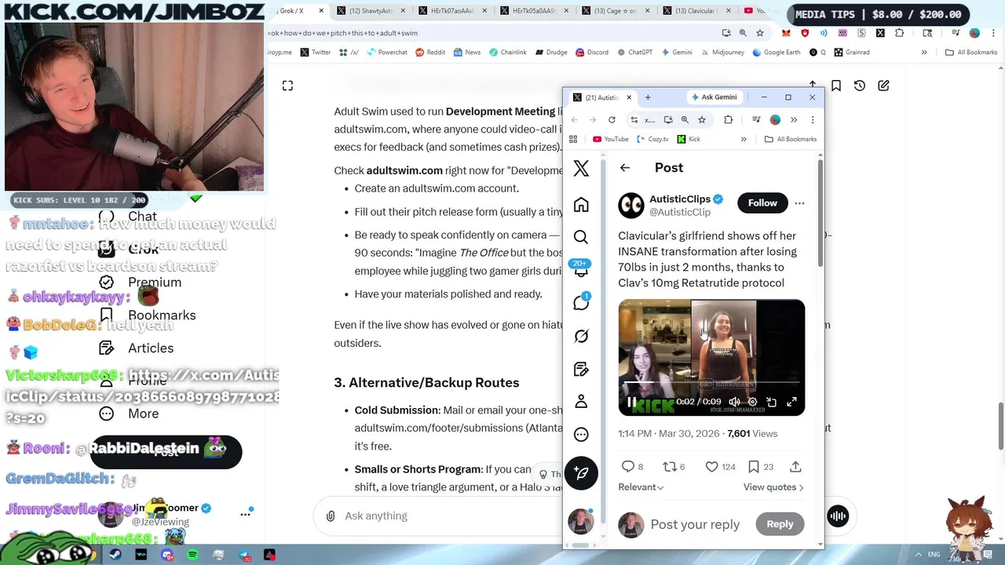Focus the Post your reply field
Image resolution: width=1005 pixels, height=565 pixels.
695,524
